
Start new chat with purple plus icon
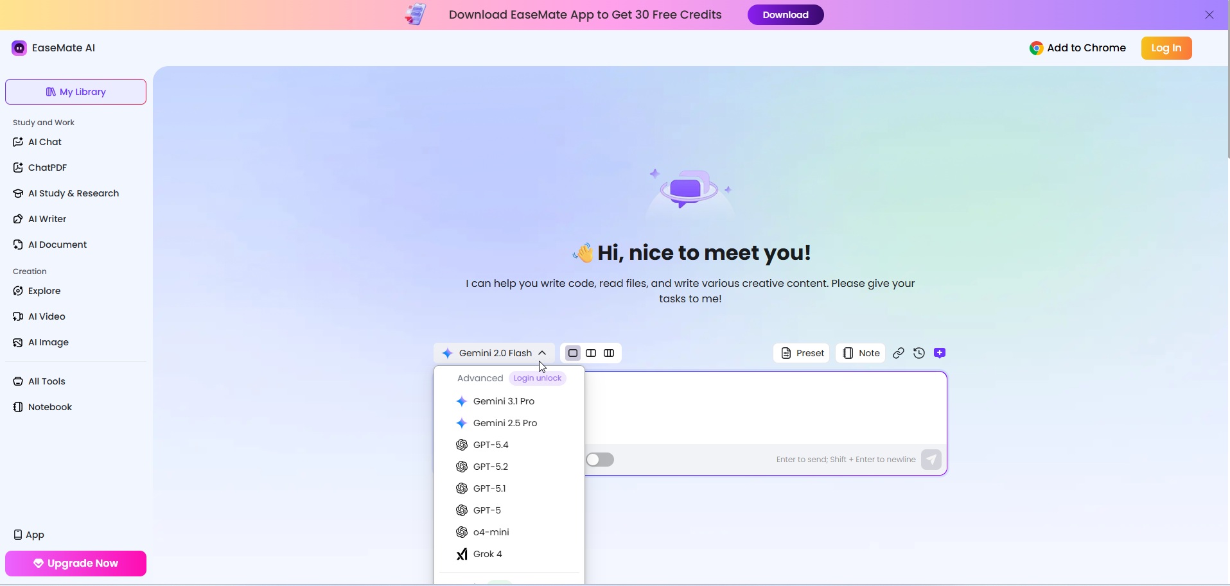coord(940,353)
